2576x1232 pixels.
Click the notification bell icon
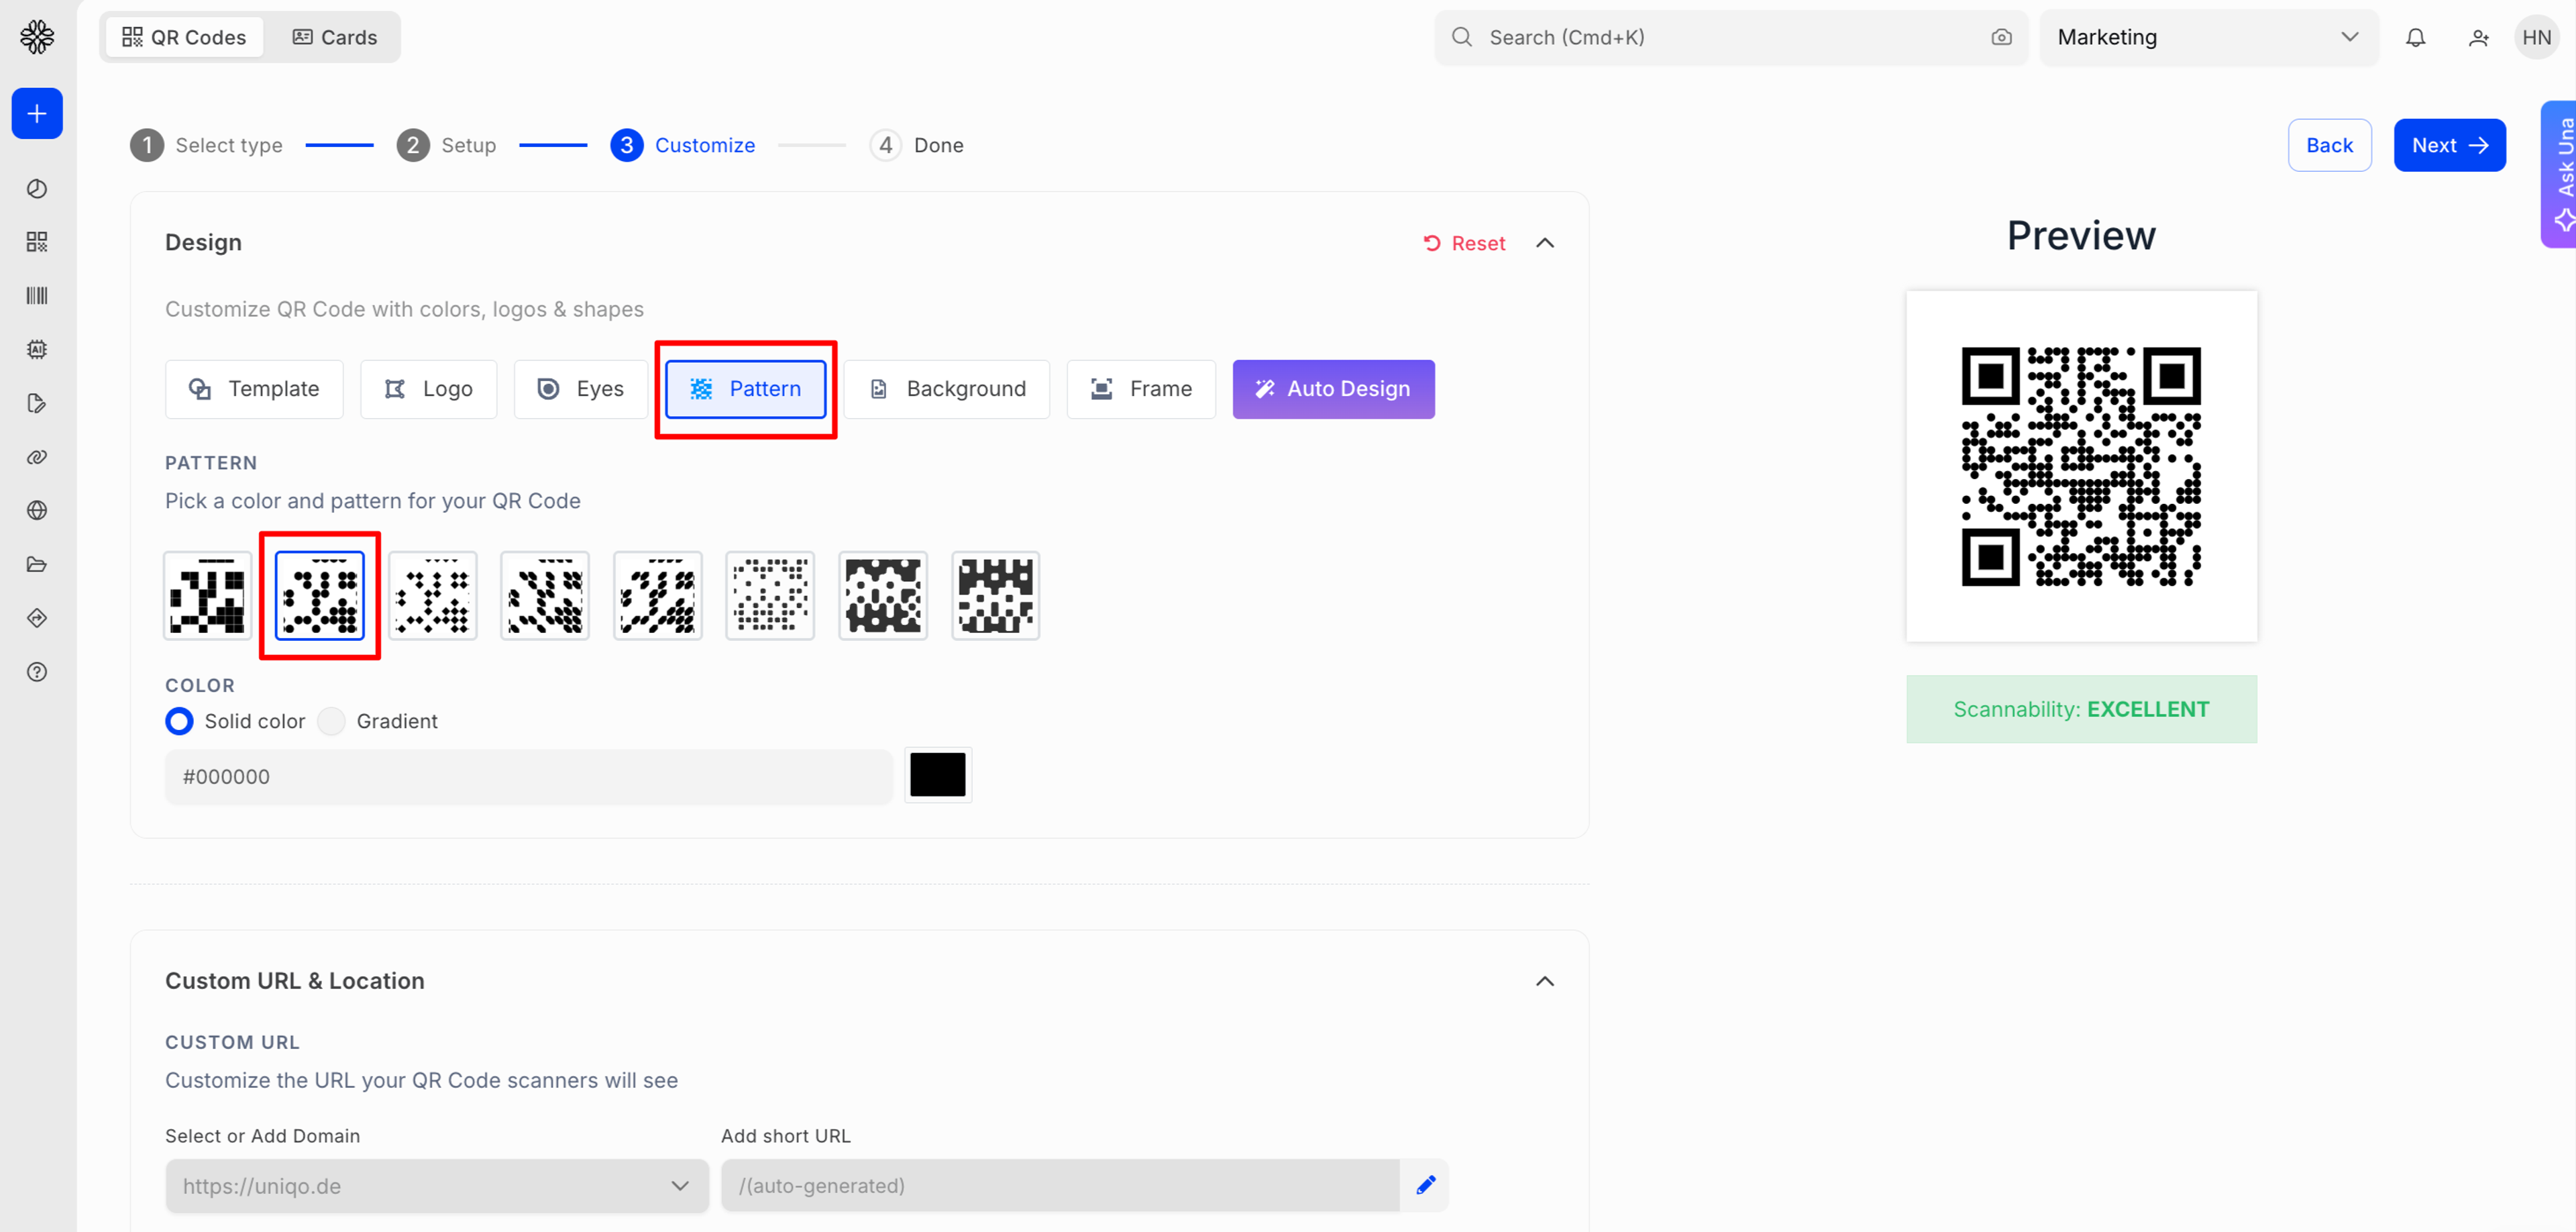(2415, 37)
